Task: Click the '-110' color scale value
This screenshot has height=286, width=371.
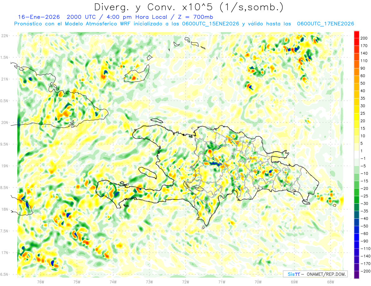Action: 365,249
